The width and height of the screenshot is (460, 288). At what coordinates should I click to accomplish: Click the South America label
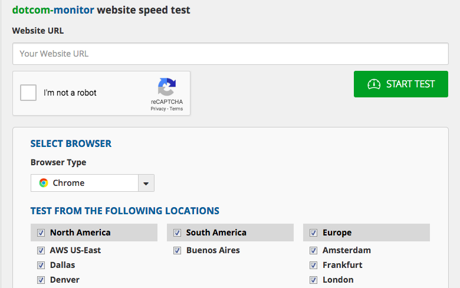click(216, 233)
